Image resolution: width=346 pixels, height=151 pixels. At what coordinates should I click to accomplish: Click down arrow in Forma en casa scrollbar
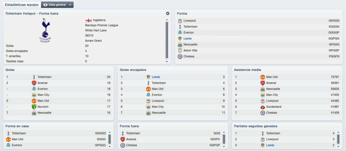[x=110, y=146]
